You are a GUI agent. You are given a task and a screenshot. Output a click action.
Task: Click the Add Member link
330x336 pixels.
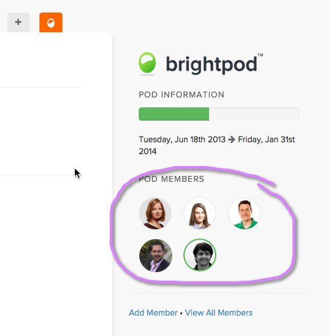153,313
